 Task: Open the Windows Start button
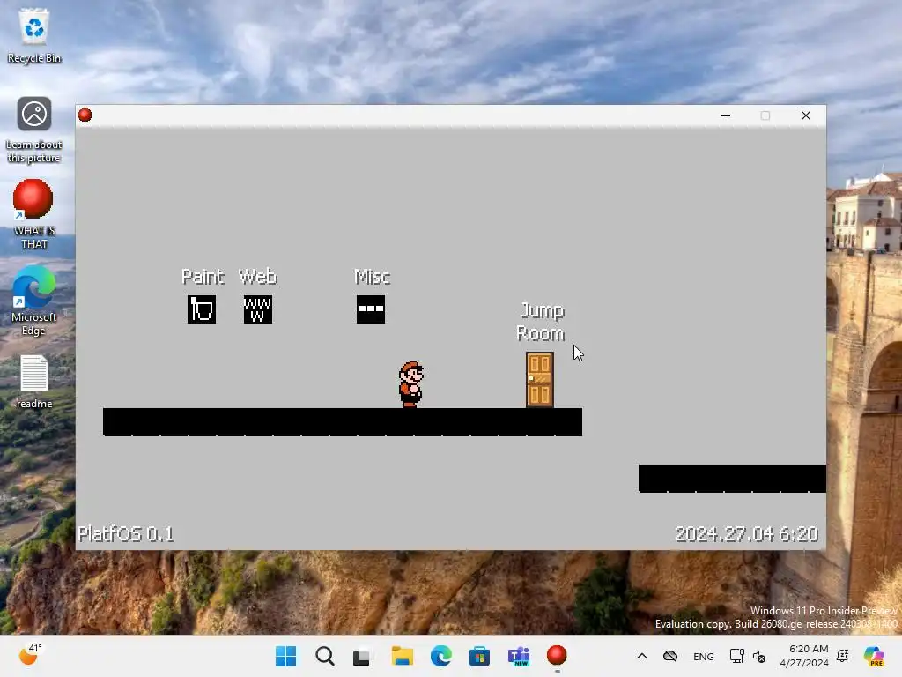286,656
